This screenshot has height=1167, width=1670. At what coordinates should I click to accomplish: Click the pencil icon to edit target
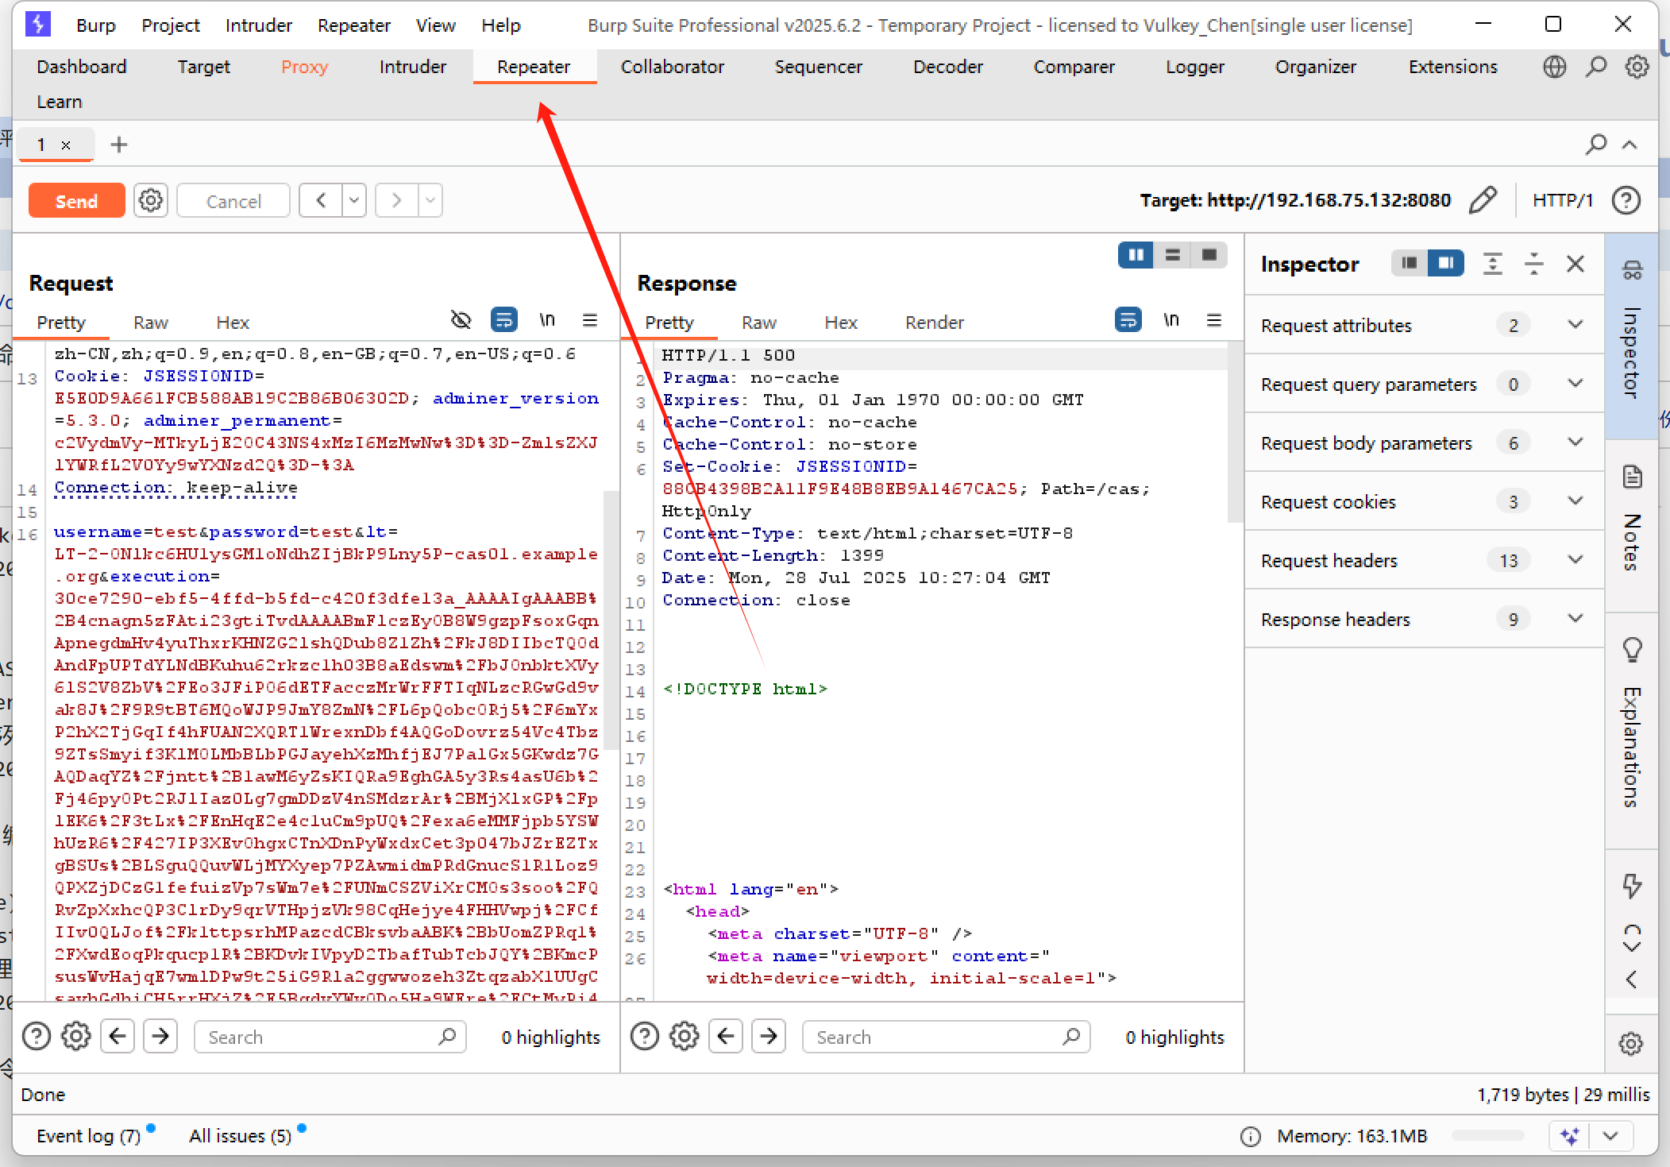point(1482,200)
